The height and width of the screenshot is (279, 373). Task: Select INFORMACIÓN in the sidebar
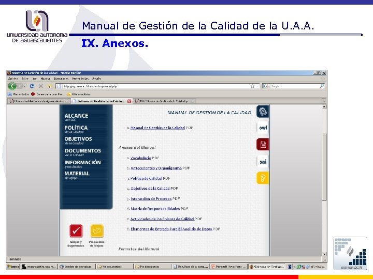point(82,164)
